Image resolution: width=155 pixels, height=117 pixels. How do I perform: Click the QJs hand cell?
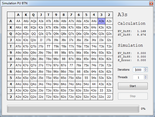pos(41,34)
